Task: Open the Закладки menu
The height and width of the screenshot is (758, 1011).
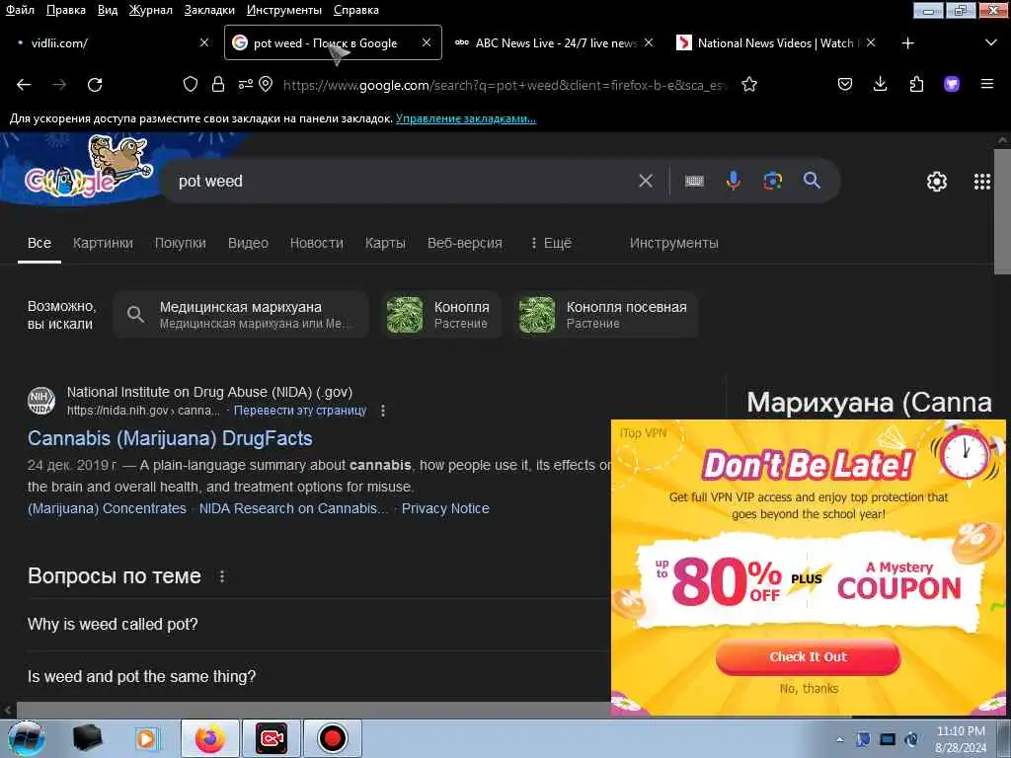Action: tap(209, 10)
